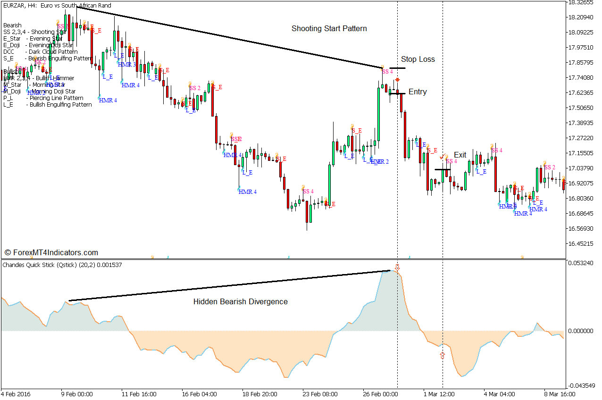Select the EURZAR H4 chart title text
Image resolution: width=602 pixels, height=400 pixels.
[x=57, y=5]
